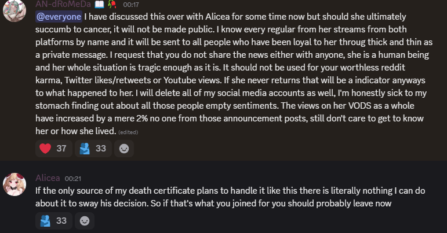Toggle hug reaction on Alicea's message
This screenshot has height=233, width=447.
[x=53, y=220]
